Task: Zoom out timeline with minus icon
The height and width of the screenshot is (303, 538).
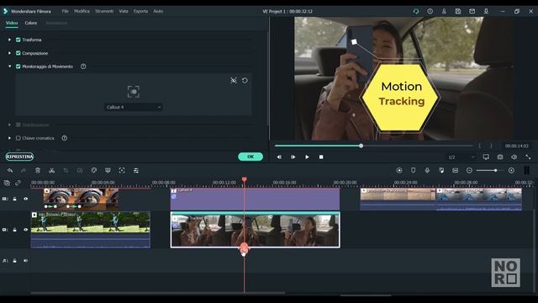Action: (x=469, y=170)
